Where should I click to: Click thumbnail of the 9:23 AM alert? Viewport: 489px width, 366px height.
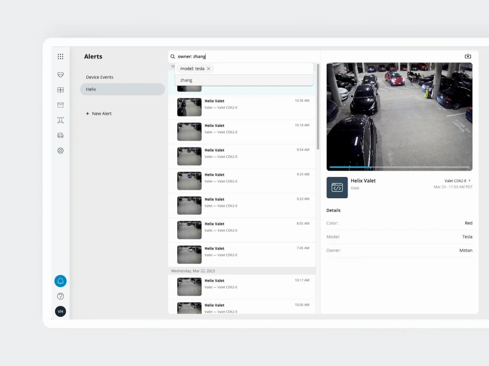pyautogui.click(x=189, y=206)
